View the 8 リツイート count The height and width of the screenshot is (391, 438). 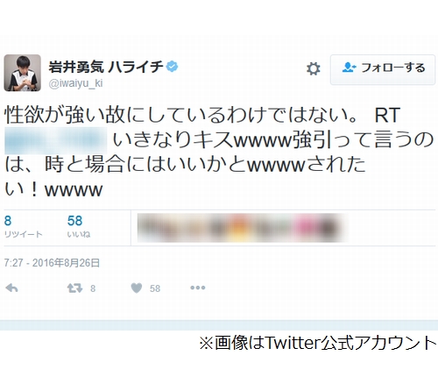point(23,227)
